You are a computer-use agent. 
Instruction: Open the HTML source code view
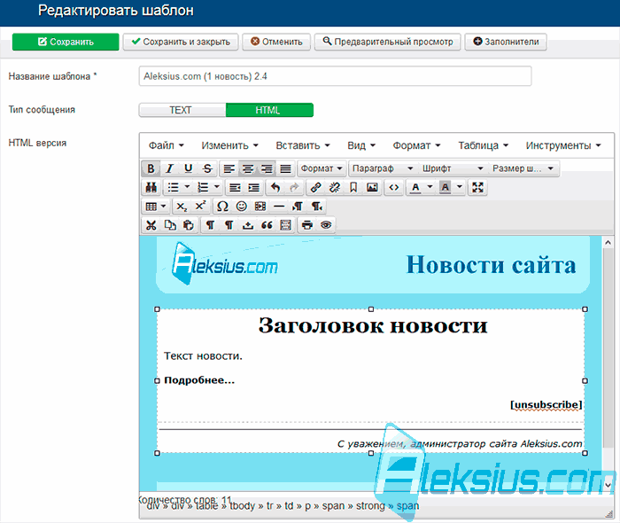(x=394, y=188)
